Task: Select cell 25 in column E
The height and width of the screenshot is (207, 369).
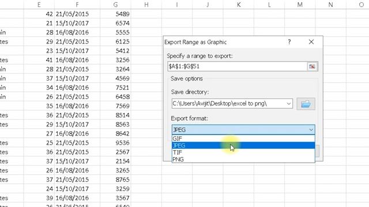Action: pos(39,143)
